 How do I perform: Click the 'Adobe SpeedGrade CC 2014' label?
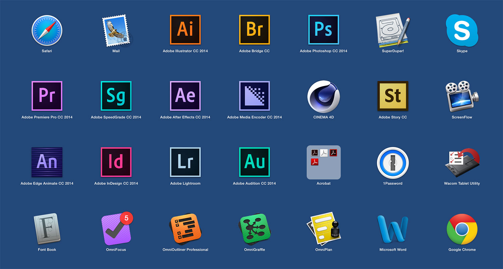[116, 117]
